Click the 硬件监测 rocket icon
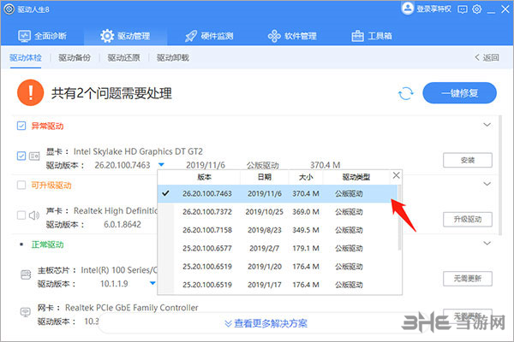514x342 pixels. pos(191,36)
